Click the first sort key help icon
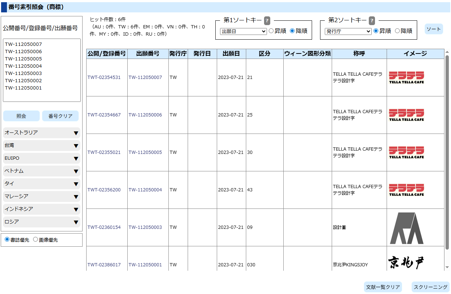This screenshot has width=451, height=294. point(267,20)
